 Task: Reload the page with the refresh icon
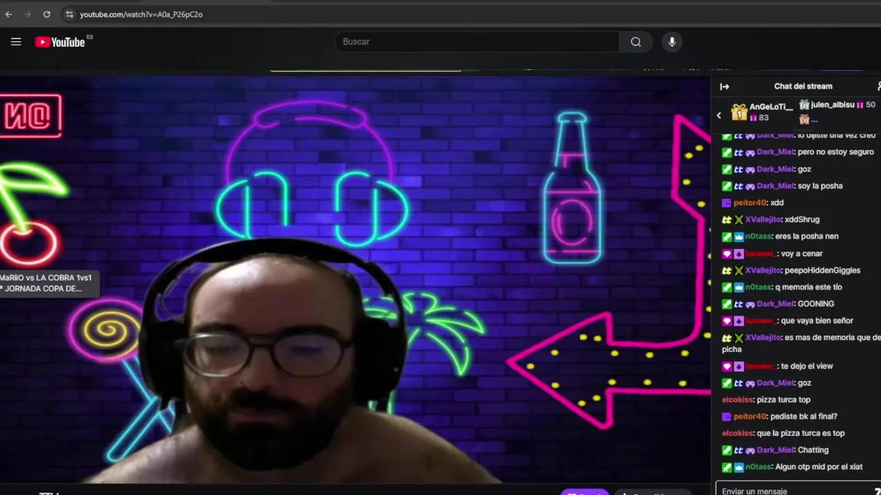tap(47, 14)
